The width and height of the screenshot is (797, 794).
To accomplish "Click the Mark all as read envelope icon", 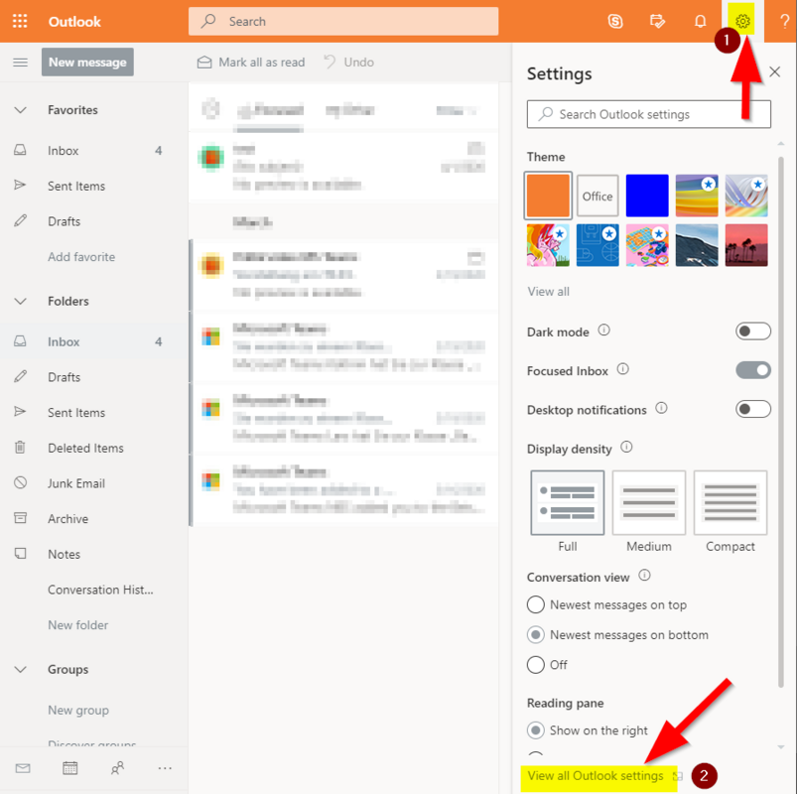I will coord(204,62).
